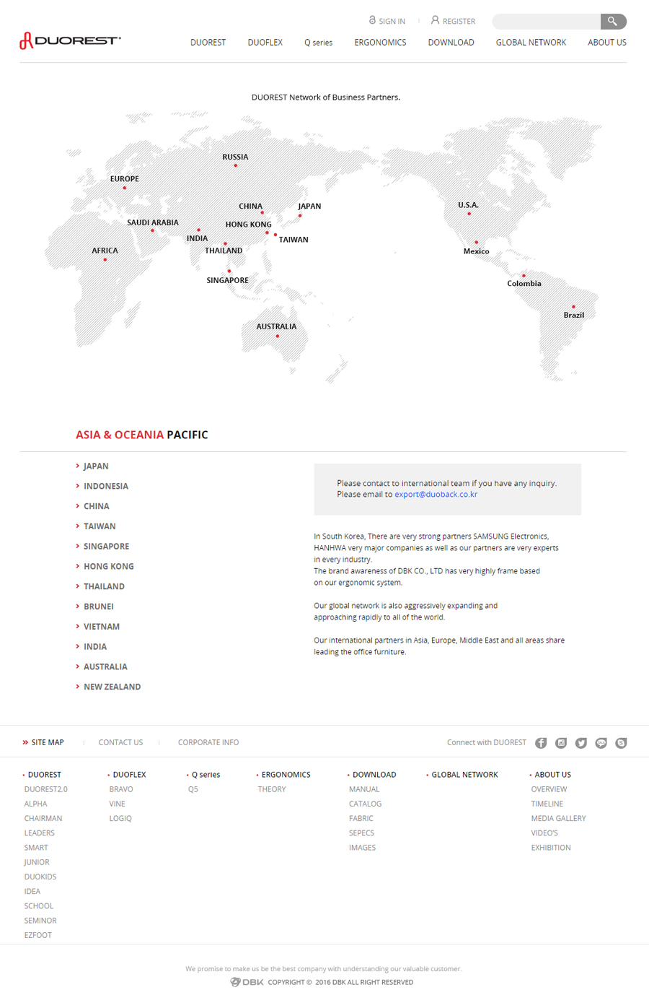Open EZFOOT in site map
This screenshot has height=1008, width=649.
coord(37,935)
